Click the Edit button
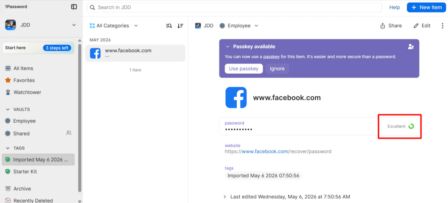Image resolution: width=448 pixels, height=203 pixels. [x=422, y=26]
